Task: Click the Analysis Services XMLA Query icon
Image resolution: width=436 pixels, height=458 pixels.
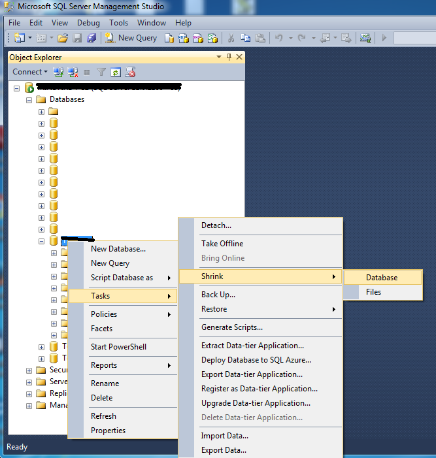Action: (212, 38)
